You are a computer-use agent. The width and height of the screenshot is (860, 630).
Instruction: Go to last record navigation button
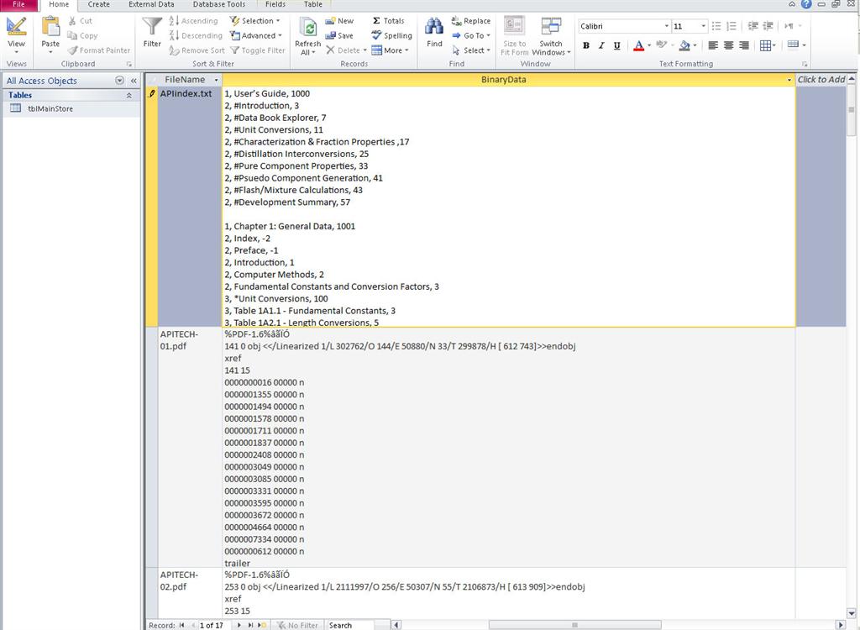click(x=250, y=625)
